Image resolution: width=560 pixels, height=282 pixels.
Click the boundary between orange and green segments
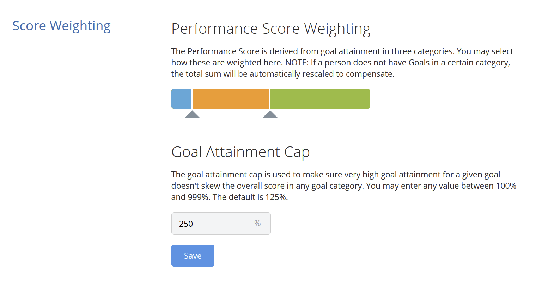[269, 99]
